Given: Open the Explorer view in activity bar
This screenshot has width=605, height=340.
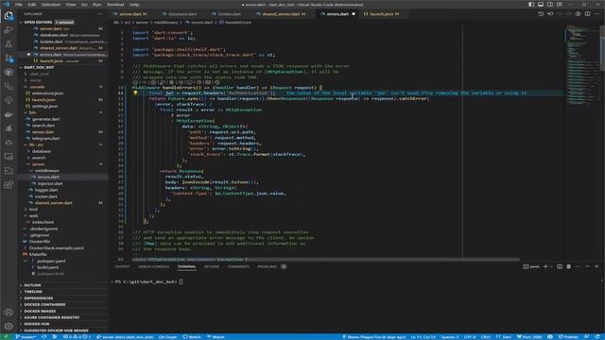Looking at the screenshot, I should click(x=9, y=16).
